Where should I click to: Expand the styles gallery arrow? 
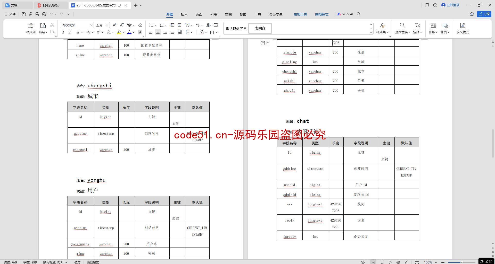(x=371, y=32)
